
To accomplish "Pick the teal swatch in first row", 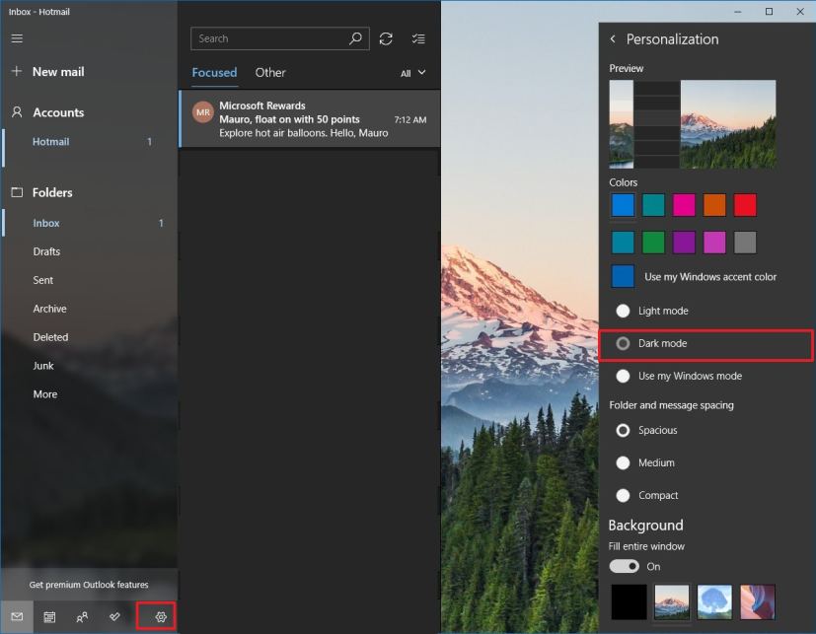I will tap(653, 205).
